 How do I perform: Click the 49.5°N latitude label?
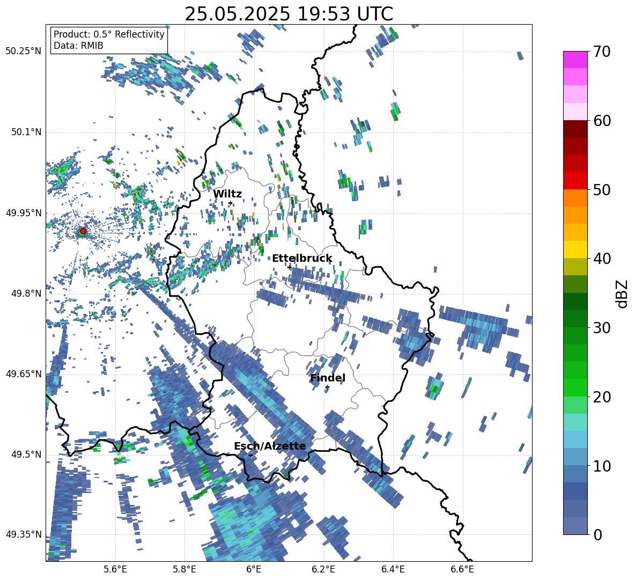(26, 454)
